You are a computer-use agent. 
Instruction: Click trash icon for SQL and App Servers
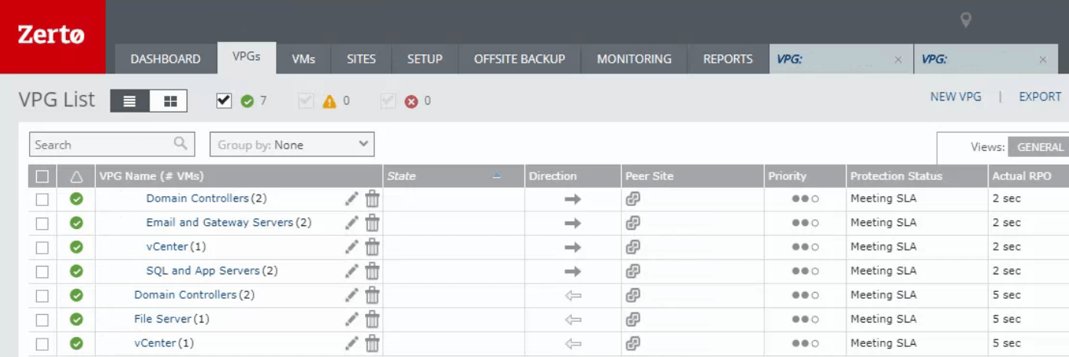pyautogui.click(x=372, y=271)
